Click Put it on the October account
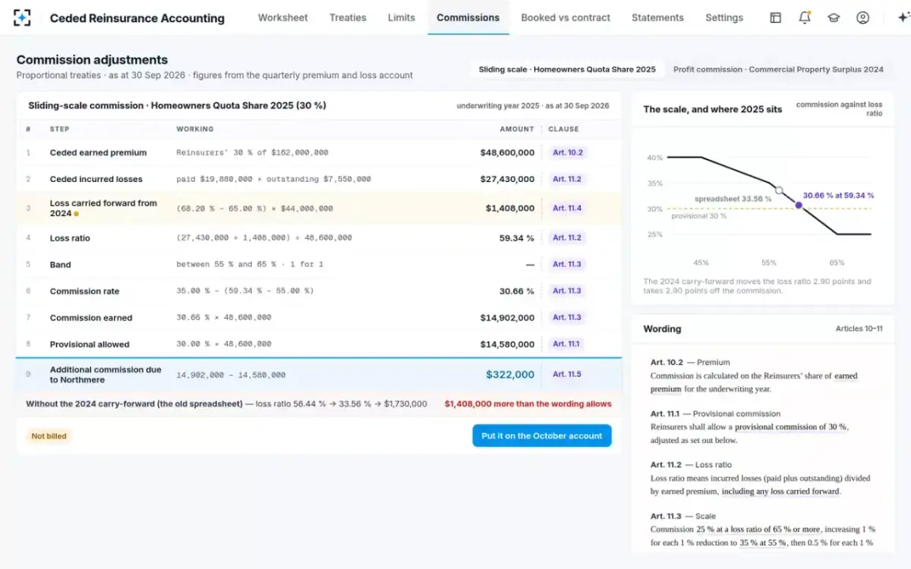 (x=542, y=435)
